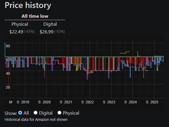Click the 2023 x-axis label
The image size is (169, 127).
(111, 102)
